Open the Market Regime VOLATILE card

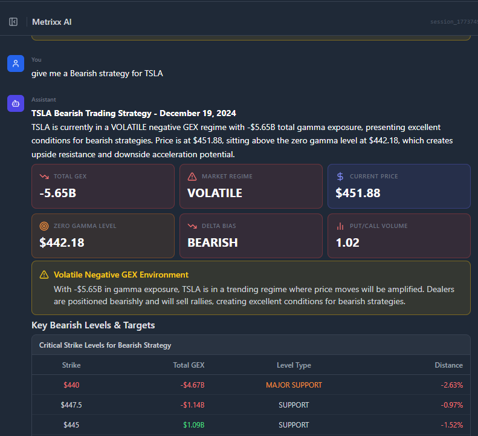click(251, 186)
